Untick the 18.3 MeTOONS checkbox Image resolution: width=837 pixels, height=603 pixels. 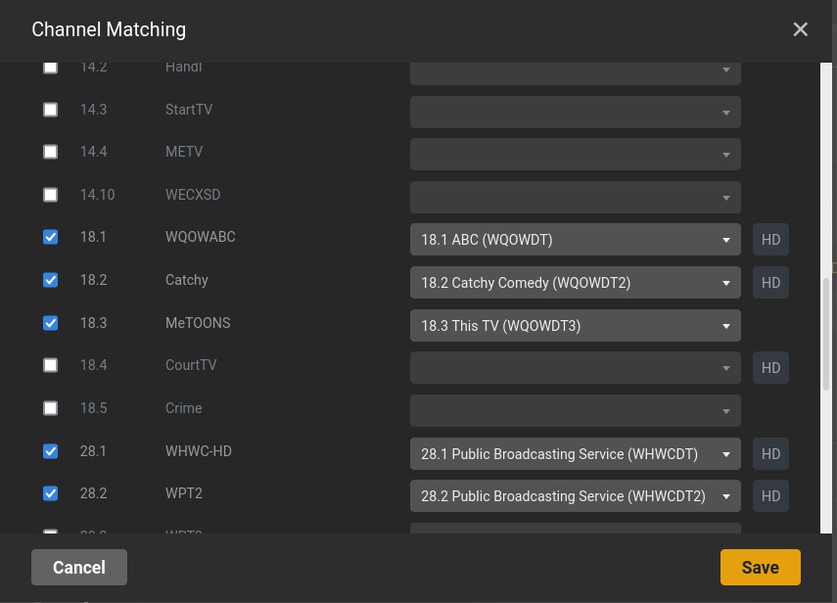(x=51, y=323)
